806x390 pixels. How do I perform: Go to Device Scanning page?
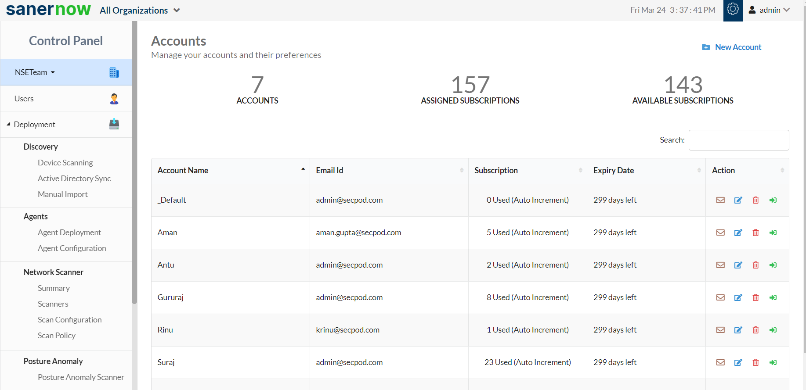[65, 163]
